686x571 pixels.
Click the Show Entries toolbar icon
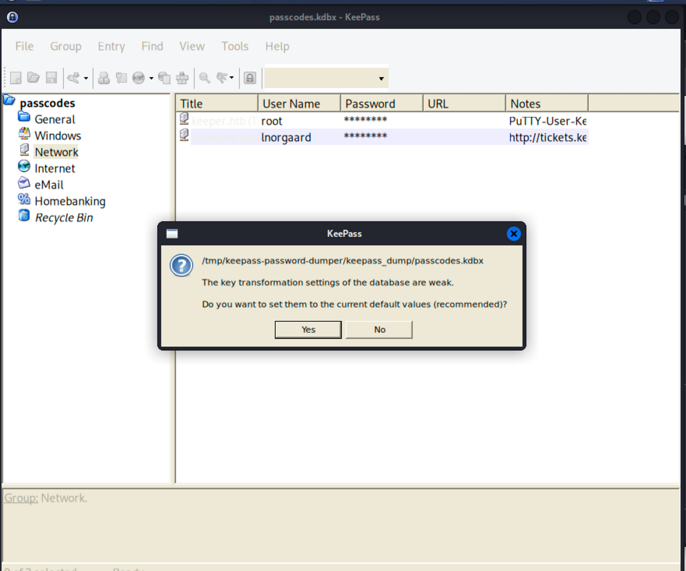222,77
